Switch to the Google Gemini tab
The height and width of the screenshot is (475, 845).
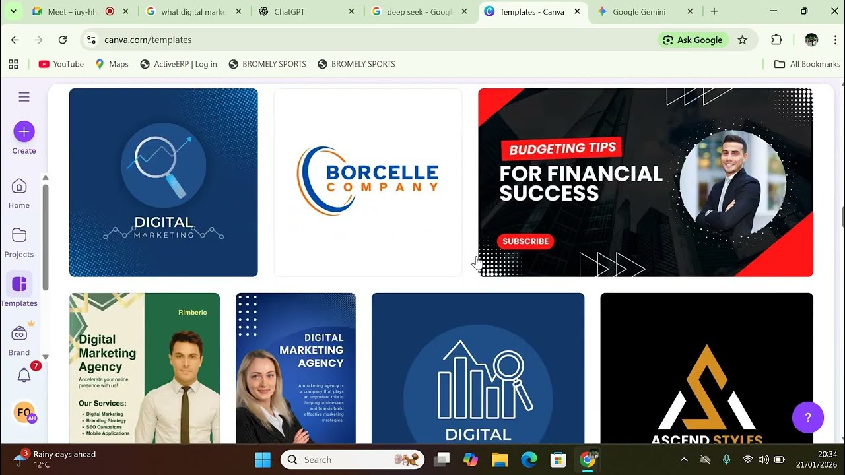646,11
